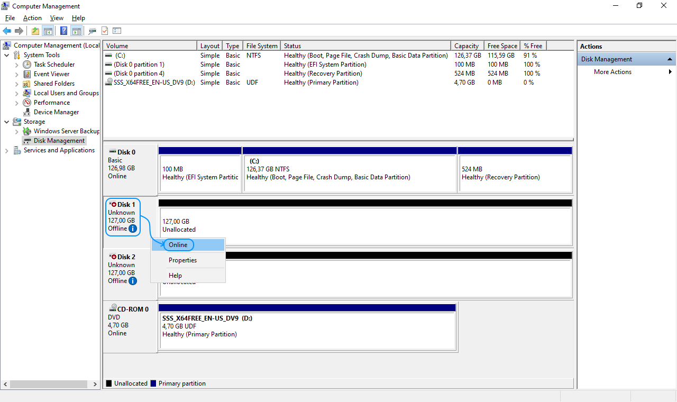Click the DVD drive icon of SSS_X64FREE volume row

(x=109, y=83)
